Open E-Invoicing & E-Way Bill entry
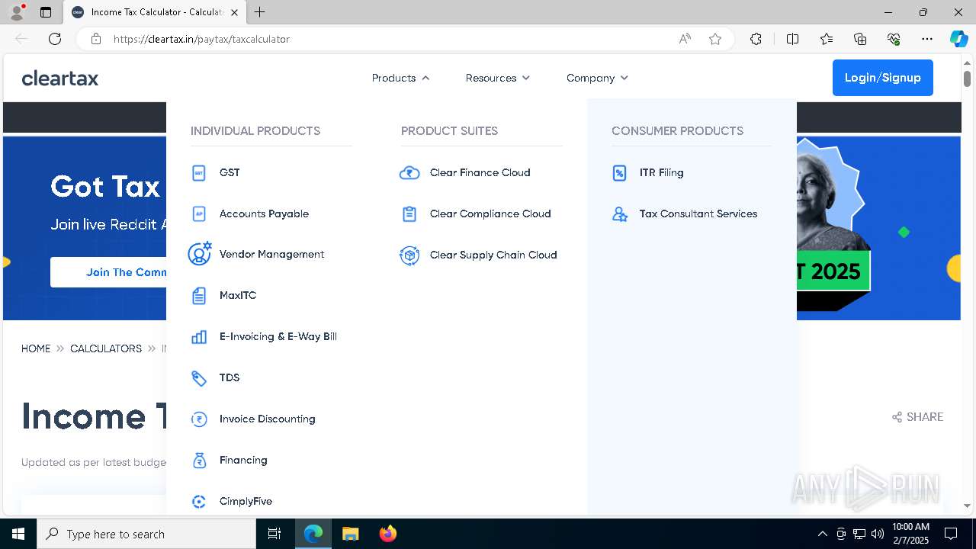The image size is (976, 549). pos(278,337)
